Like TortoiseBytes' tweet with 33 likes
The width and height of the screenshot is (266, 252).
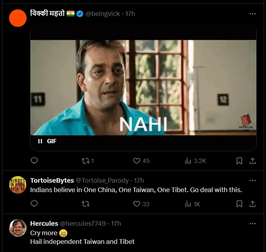coord(137,204)
